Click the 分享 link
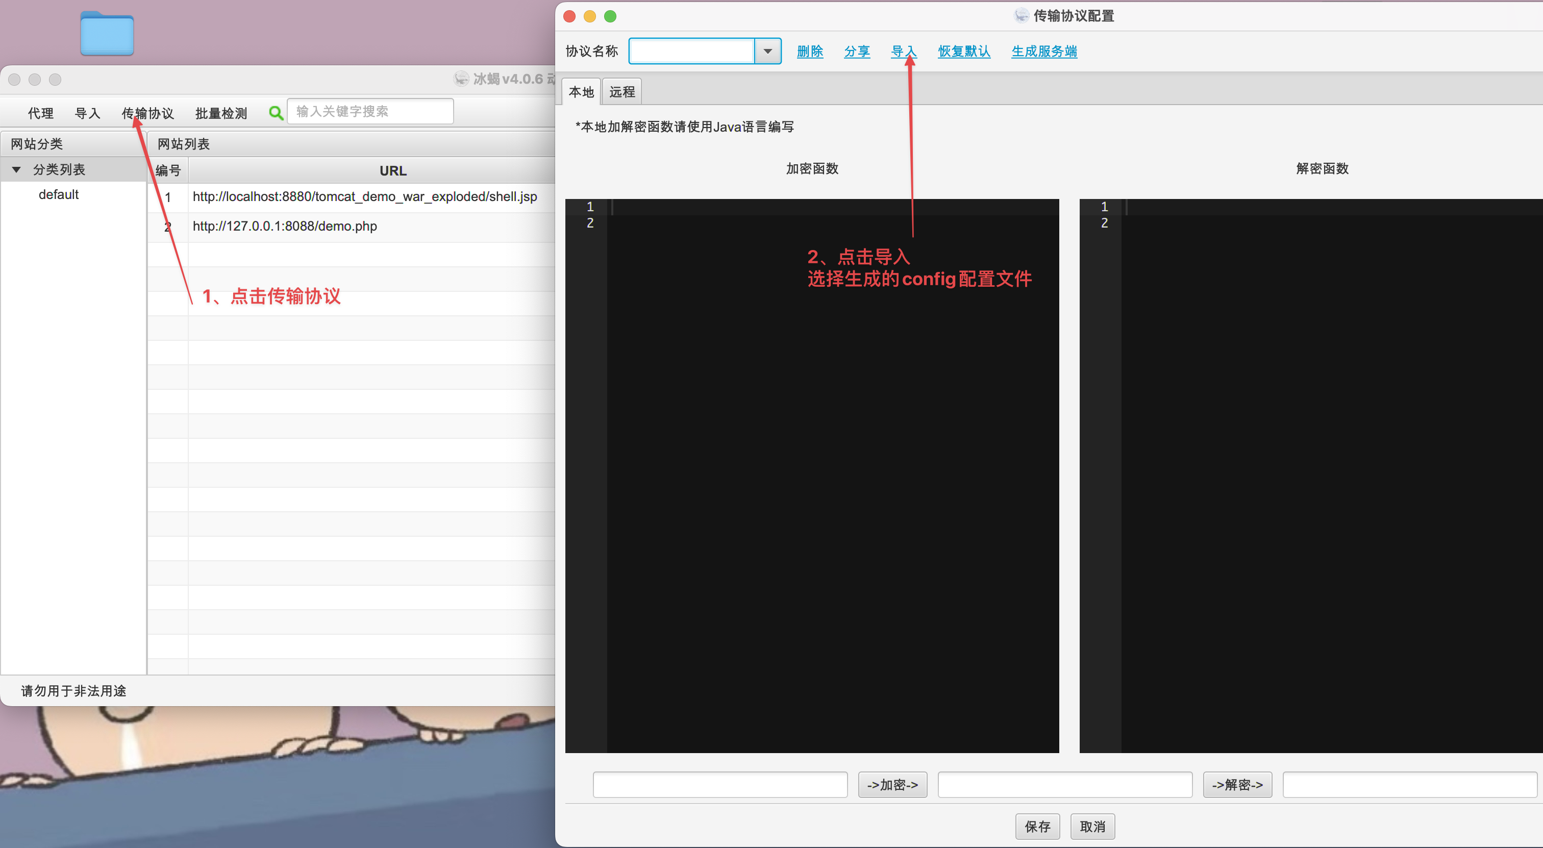The height and width of the screenshot is (848, 1543). click(x=857, y=52)
